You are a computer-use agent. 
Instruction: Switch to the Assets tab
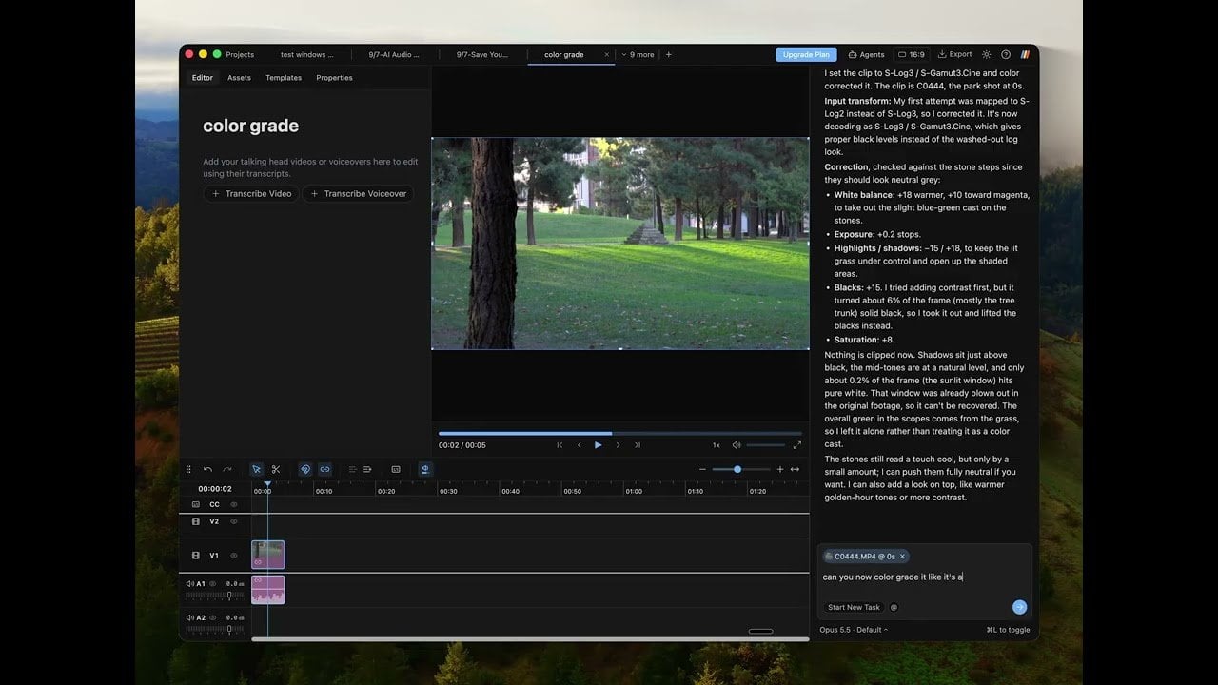(239, 78)
